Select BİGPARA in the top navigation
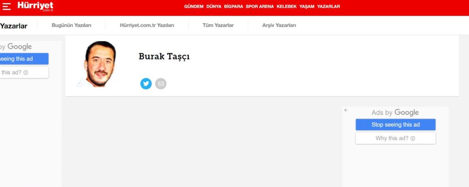Screen dimensions: 469x187 pos(233,6)
